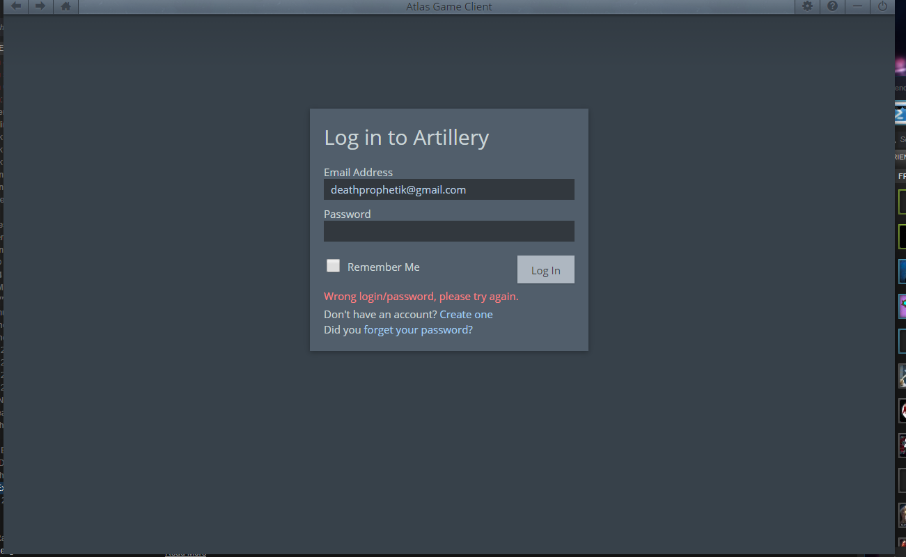Click the back arrow navigation icon

[x=15, y=6]
